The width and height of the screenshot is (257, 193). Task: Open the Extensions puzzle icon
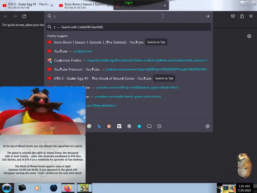242,16
